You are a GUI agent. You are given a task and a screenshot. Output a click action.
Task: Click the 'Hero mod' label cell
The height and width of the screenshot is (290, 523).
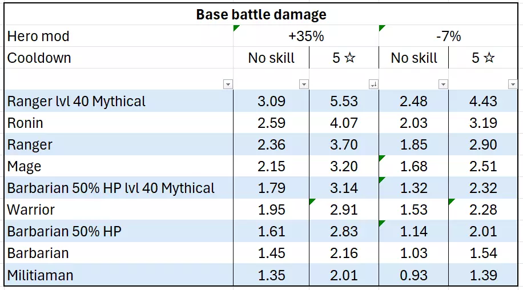point(38,37)
